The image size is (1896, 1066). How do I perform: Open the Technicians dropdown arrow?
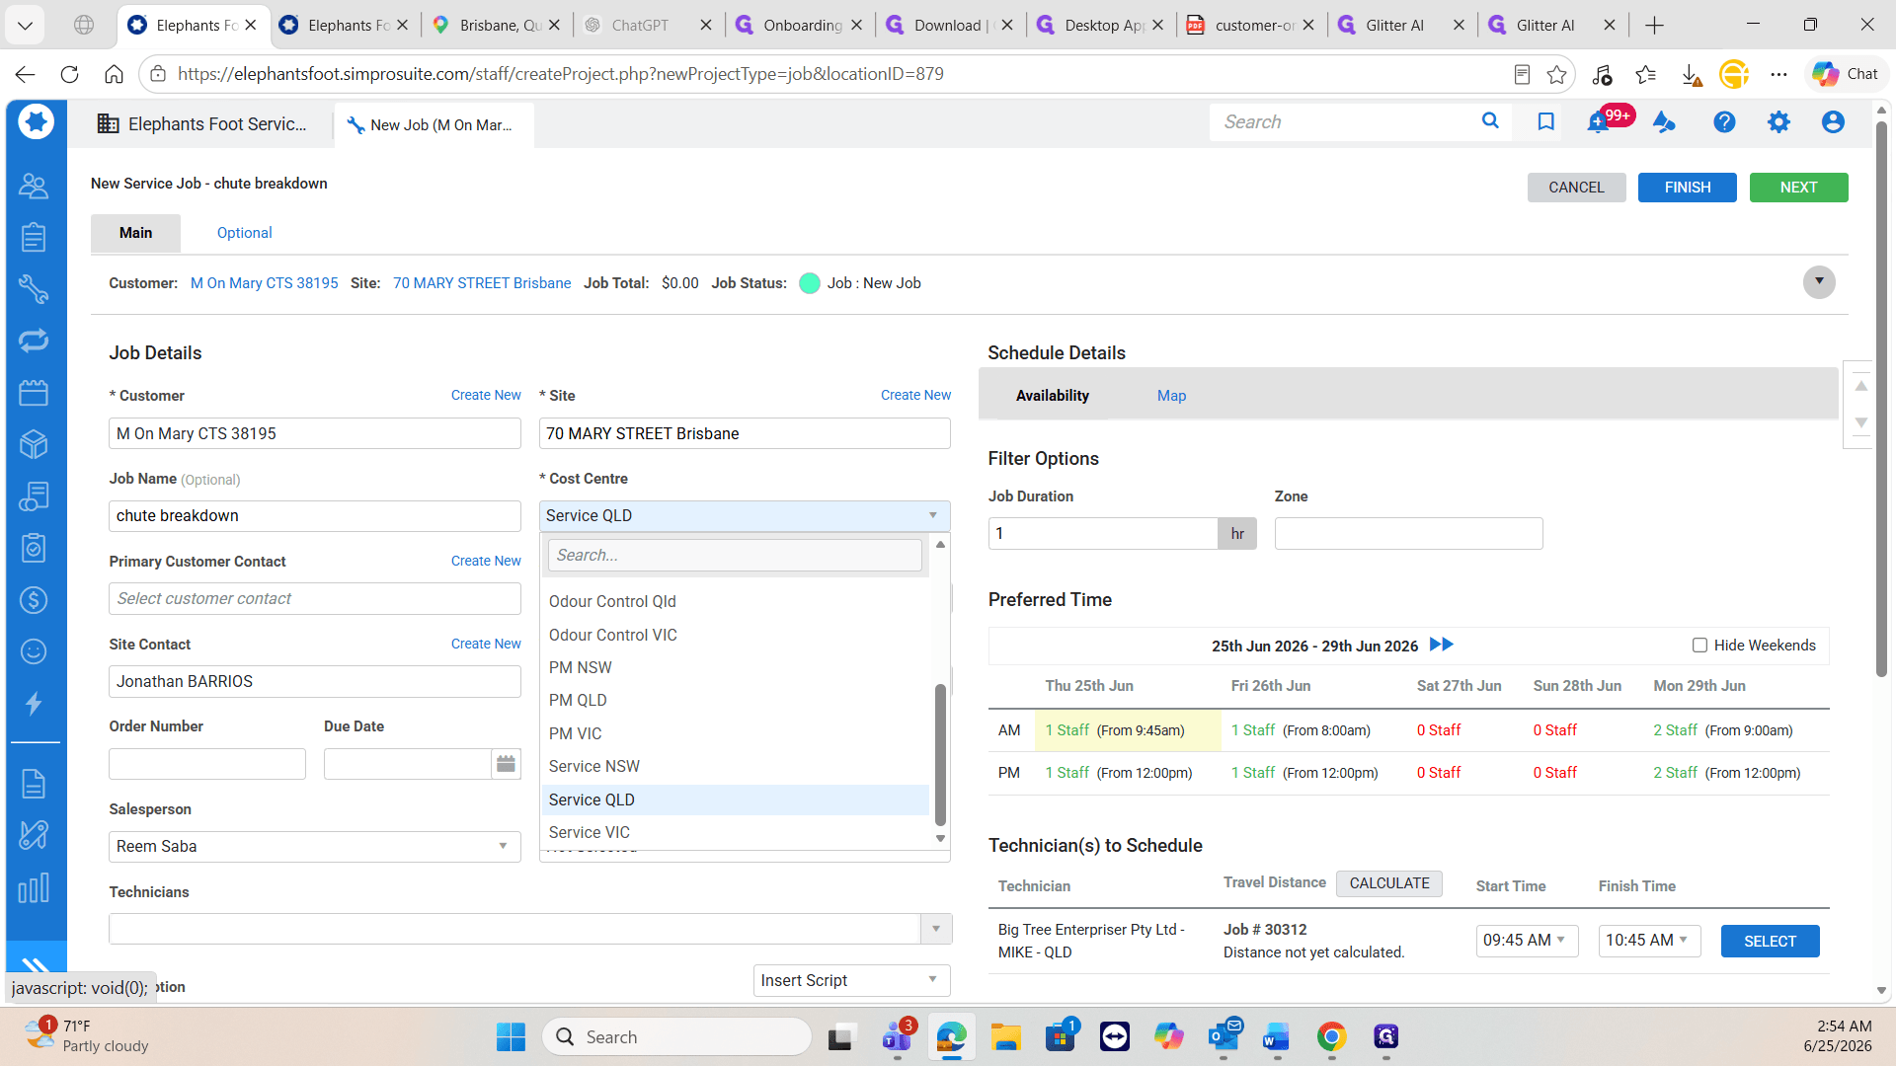[x=935, y=929]
